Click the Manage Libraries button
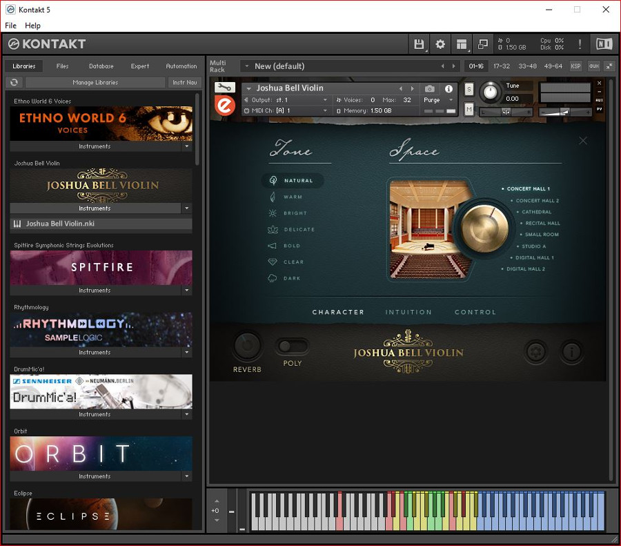This screenshot has width=621, height=546. 95,82
